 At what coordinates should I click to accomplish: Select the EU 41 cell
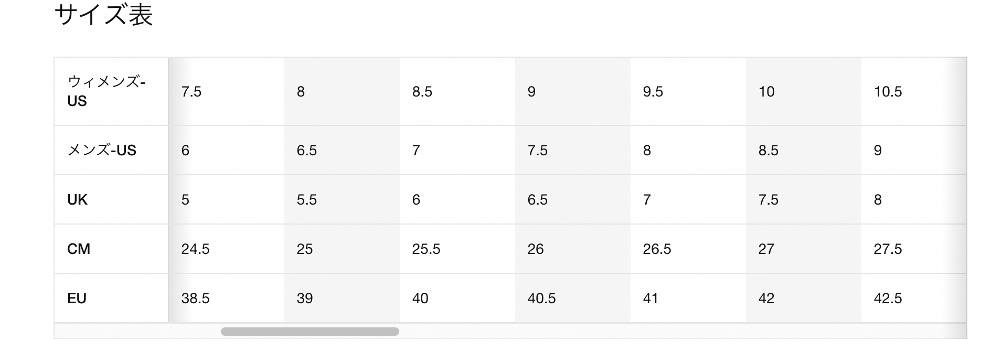pos(688,298)
